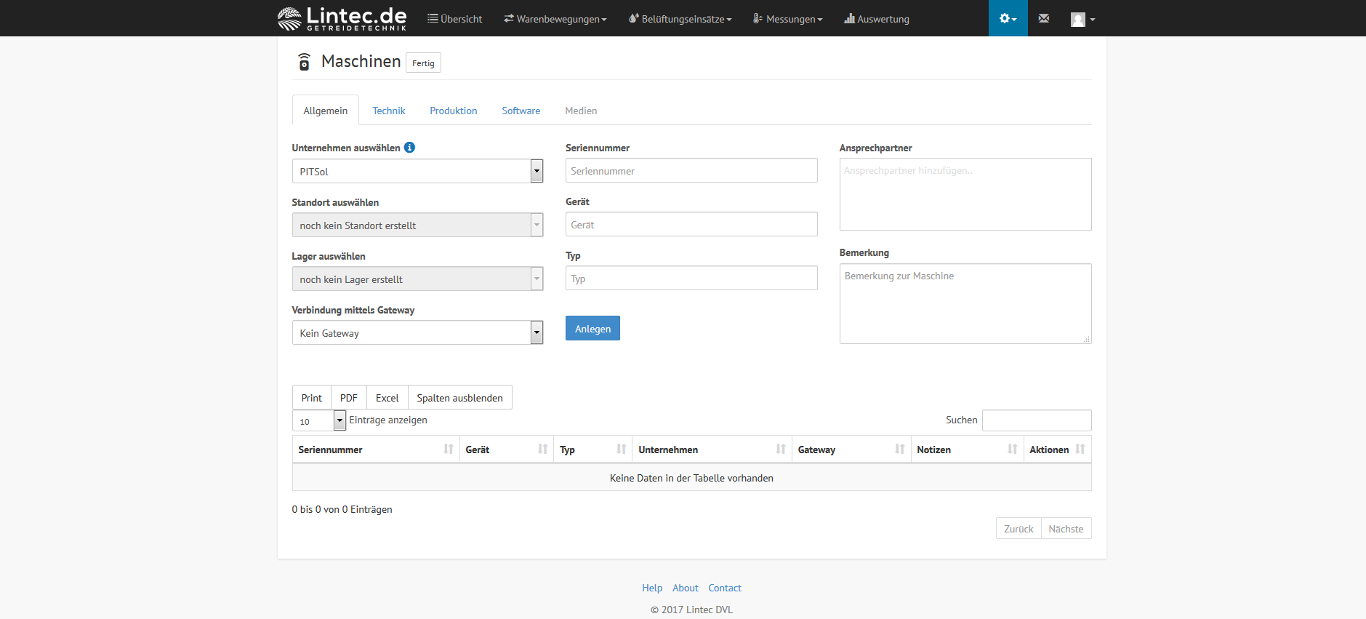Open the Warenbewegungen menu
Viewport: 1366px width, 619px height.
[555, 19]
